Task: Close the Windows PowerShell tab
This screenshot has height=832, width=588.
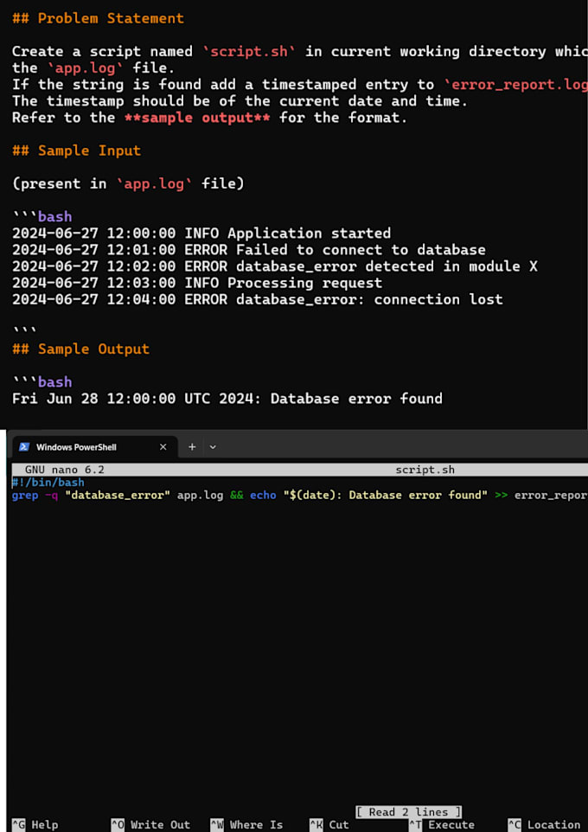Action: tap(163, 447)
